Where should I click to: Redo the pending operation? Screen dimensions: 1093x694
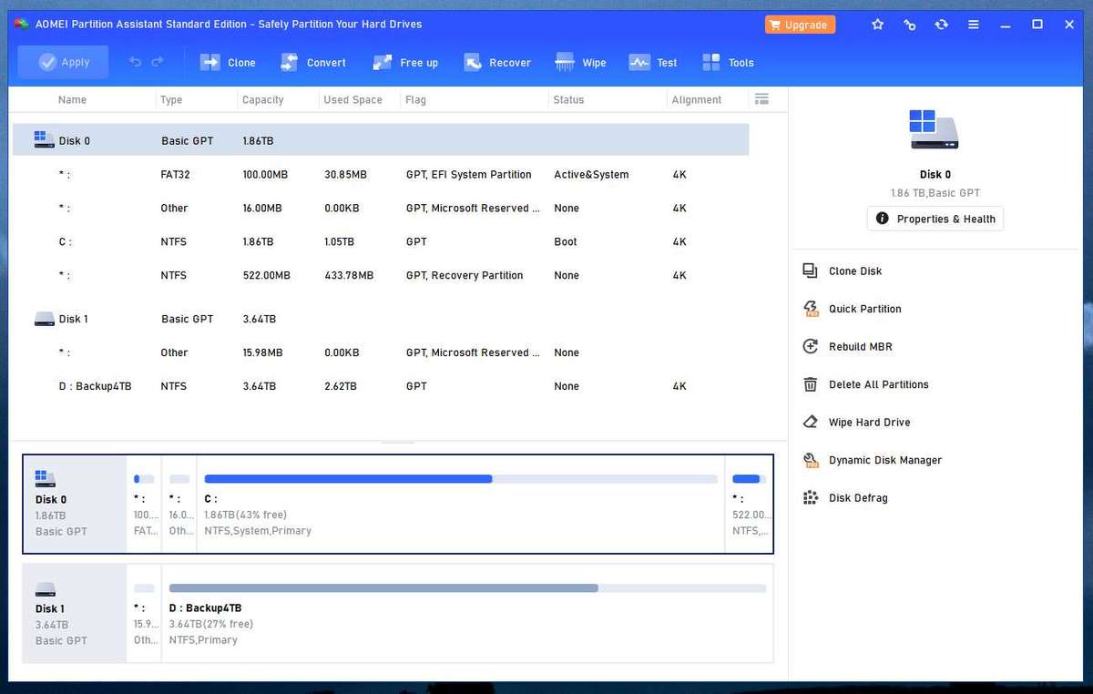[x=158, y=62]
